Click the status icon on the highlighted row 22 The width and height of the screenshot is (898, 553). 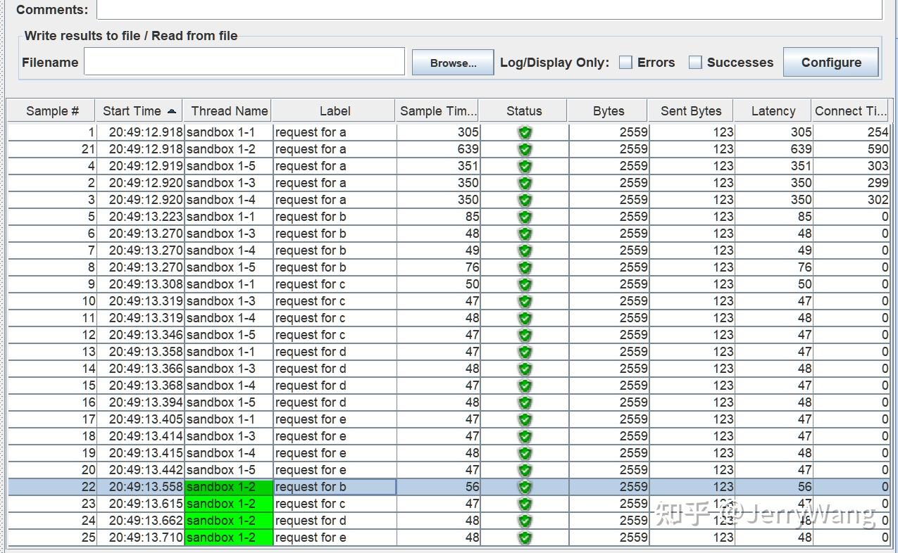coord(524,486)
